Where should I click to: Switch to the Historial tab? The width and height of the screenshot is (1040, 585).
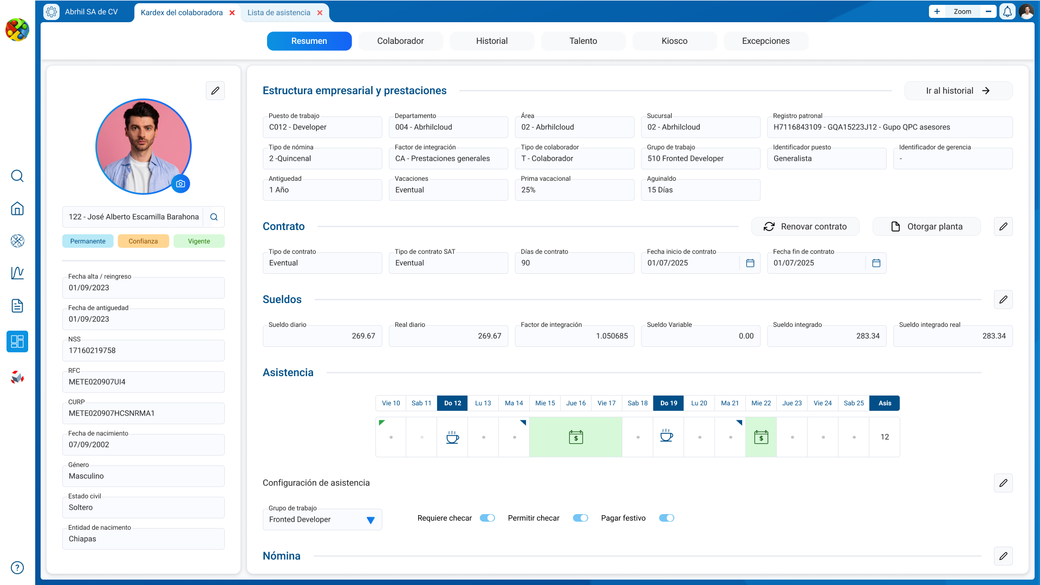(491, 41)
